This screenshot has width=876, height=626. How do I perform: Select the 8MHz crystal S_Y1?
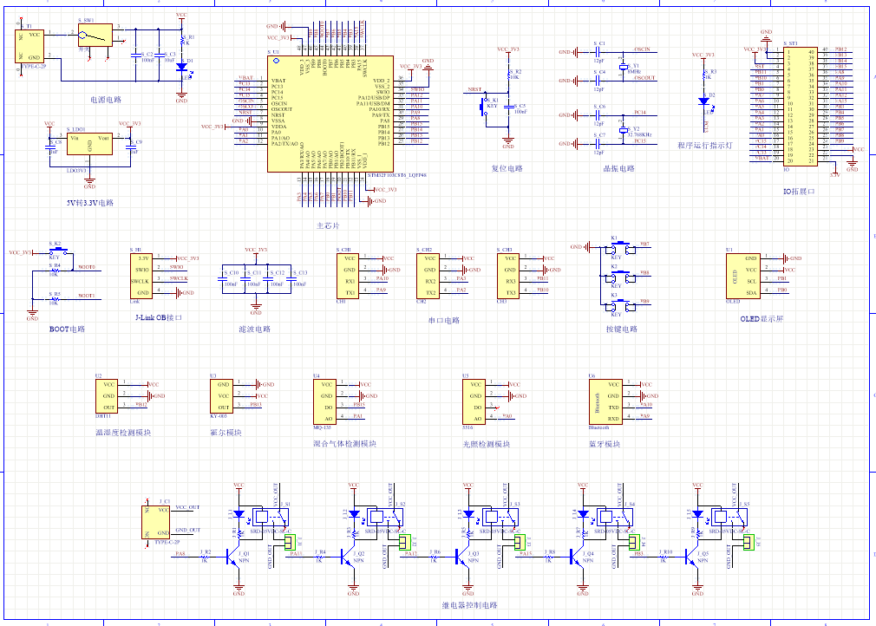624,67
